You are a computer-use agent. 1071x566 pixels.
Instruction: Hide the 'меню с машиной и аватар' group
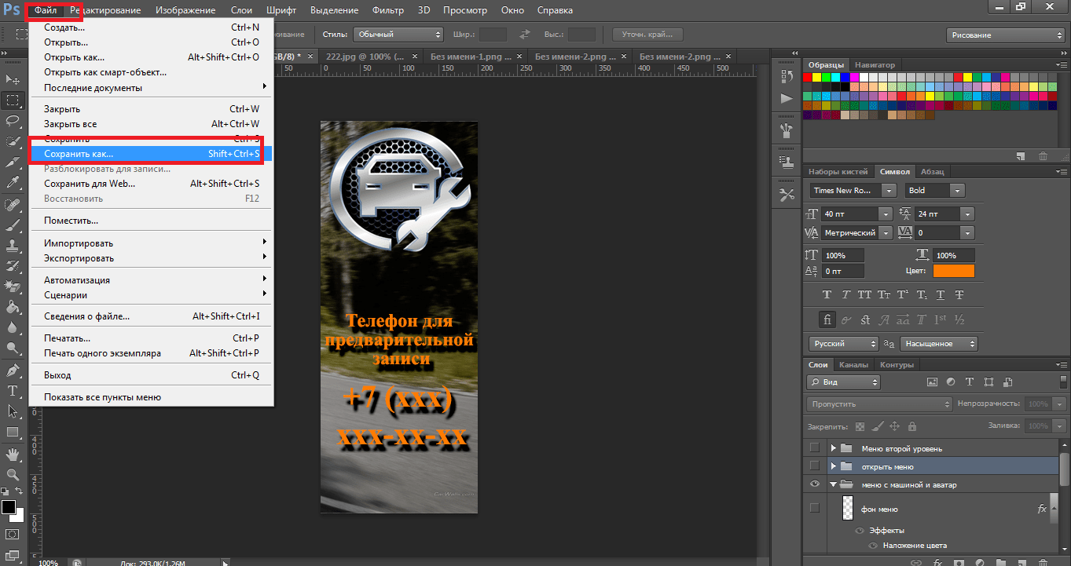[815, 484]
